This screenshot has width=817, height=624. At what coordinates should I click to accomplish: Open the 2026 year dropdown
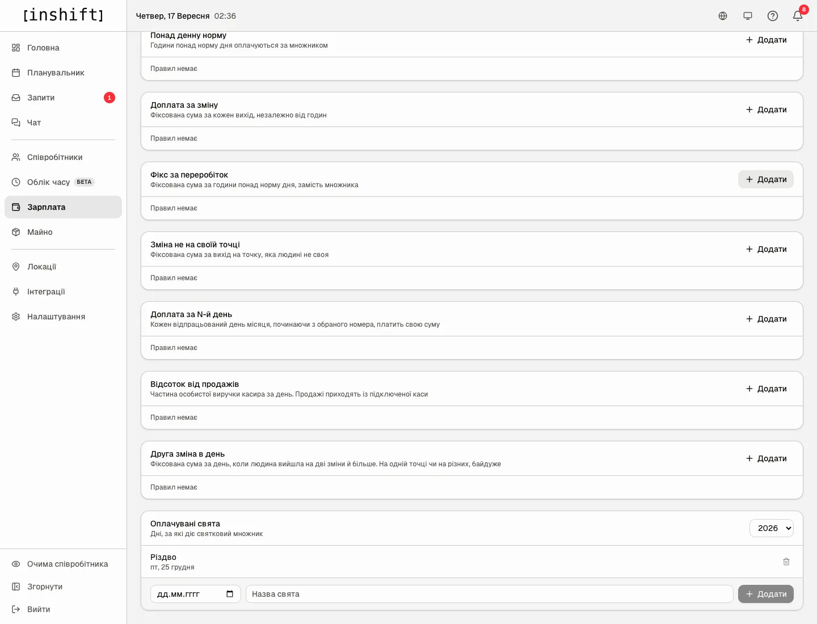click(772, 528)
